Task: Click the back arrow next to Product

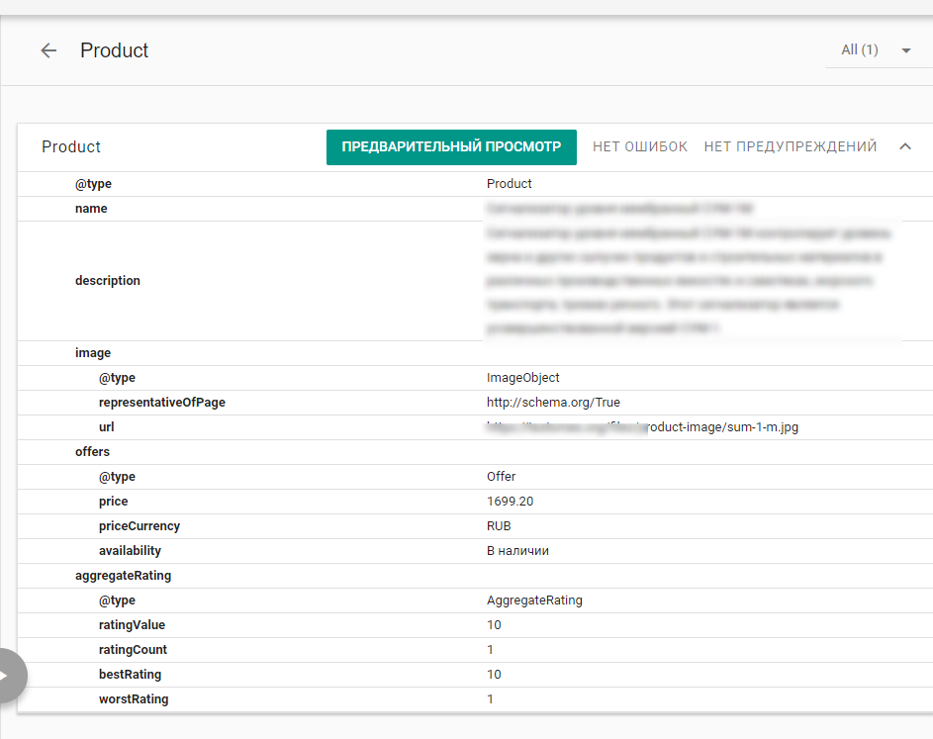Action: coord(48,50)
